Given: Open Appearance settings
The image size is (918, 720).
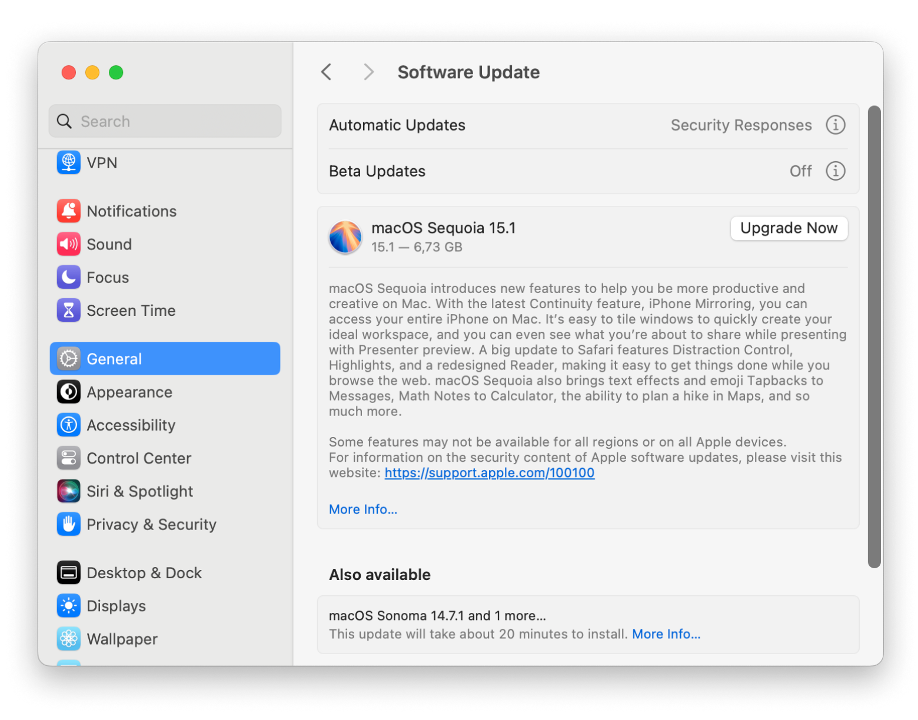Looking at the screenshot, I should [165, 392].
